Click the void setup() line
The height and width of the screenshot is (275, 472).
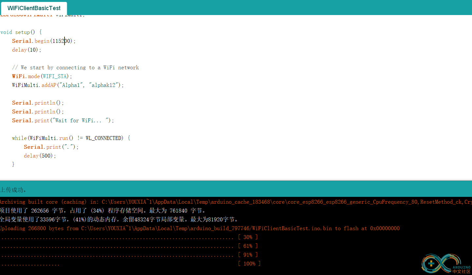click(21, 32)
